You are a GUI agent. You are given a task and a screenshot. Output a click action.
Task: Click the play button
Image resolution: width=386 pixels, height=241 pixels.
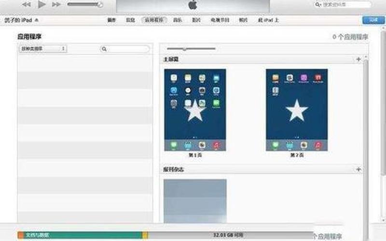[x=41, y=4]
